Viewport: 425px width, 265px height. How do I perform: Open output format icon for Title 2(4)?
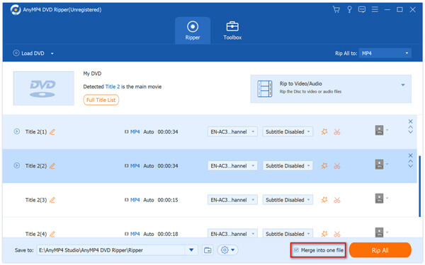coord(380,232)
